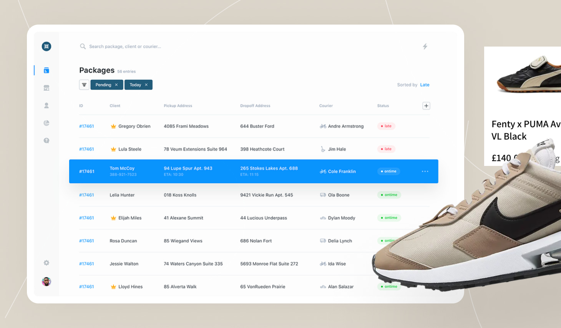Open package ID link for Lula Steele
The height and width of the screenshot is (328, 561).
tap(86, 149)
